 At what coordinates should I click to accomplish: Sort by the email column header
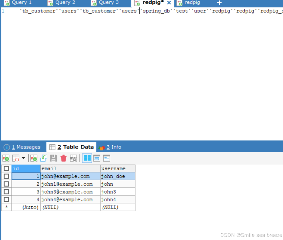(70, 169)
